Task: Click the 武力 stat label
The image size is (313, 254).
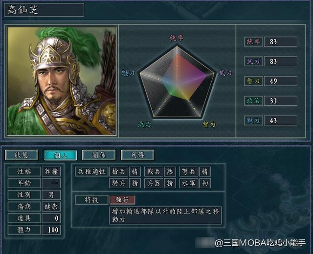Action: coord(253,61)
